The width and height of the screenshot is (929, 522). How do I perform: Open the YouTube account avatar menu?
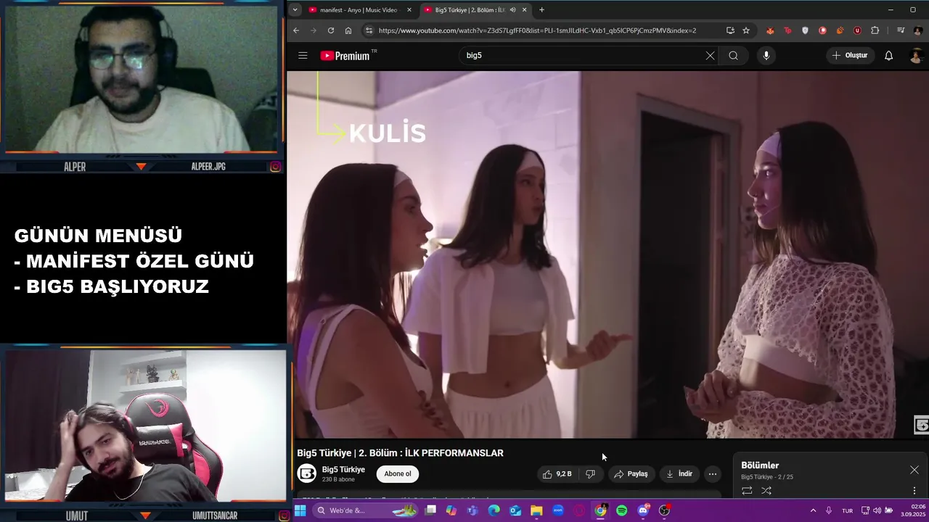point(916,56)
